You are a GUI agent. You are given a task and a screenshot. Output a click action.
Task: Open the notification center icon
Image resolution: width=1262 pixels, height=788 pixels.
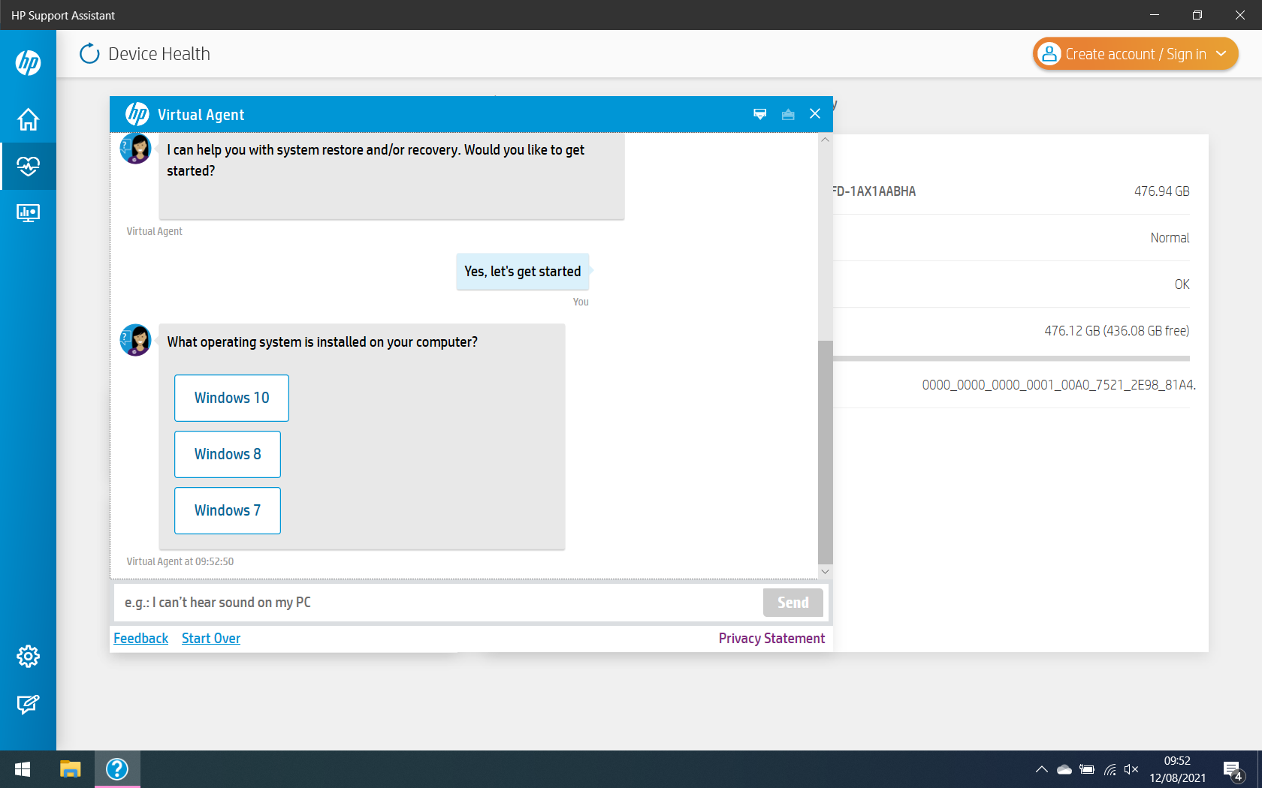[x=1233, y=770]
